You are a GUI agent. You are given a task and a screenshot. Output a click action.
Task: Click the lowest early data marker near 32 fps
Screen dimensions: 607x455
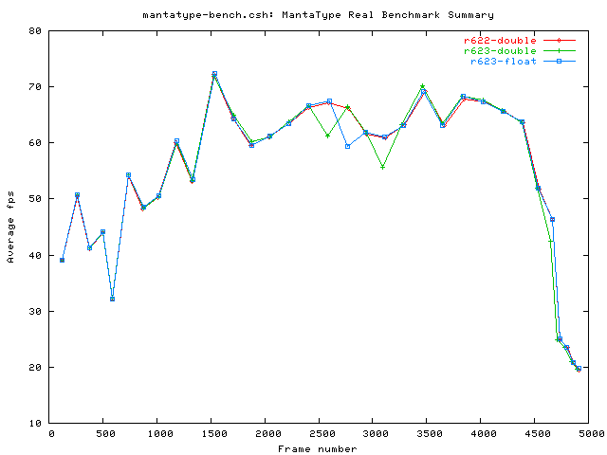pos(112,300)
